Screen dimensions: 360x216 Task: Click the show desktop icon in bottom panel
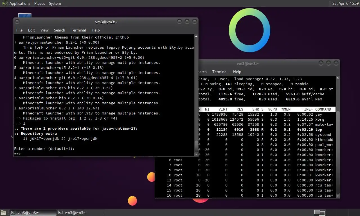click(3, 213)
